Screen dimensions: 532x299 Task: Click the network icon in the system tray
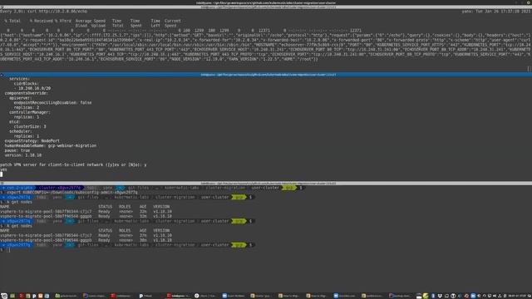pyautogui.click(x=500, y=296)
